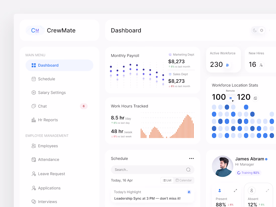Click the Active Workforce people icon

click(x=227, y=65)
